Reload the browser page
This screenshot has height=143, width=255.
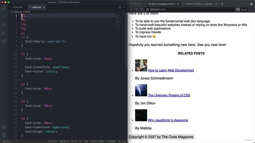pyautogui.click(x=141, y=10)
